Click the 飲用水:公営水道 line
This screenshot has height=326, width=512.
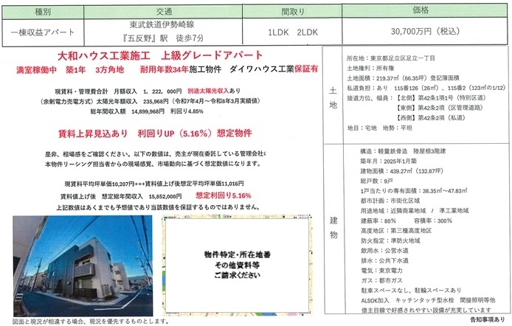pyautogui.click(x=384, y=251)
